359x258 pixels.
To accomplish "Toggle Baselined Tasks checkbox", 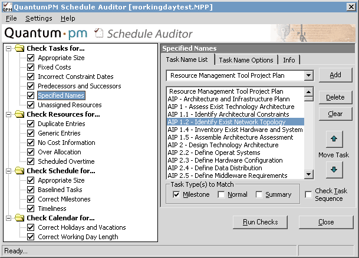I will click(31, 190).
